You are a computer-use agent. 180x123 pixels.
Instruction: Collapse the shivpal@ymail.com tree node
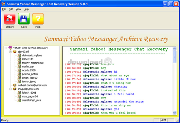10,89
